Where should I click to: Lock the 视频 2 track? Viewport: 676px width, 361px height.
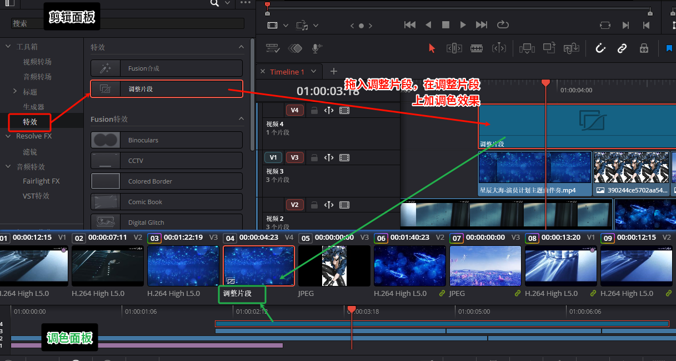click(314, 205)
